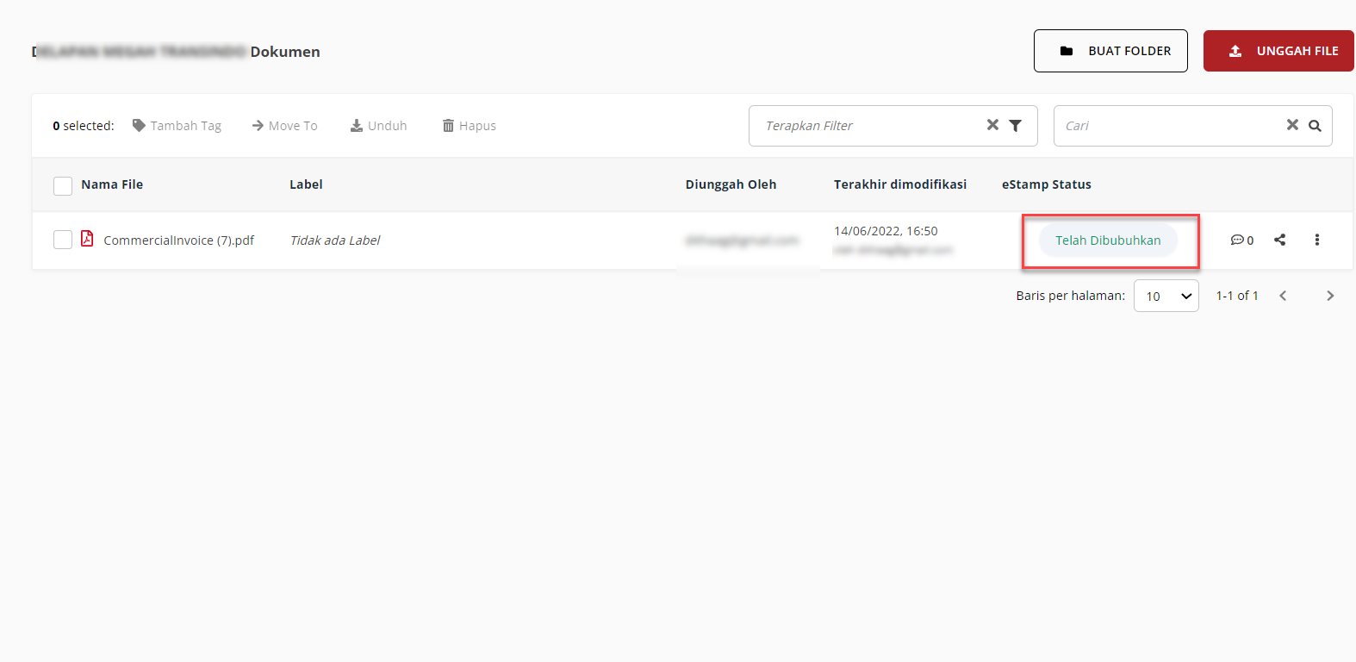This screenshot has width=1356, height=662.
Task: Click the 1-1 of 1 pagination text
Action: coord(1237,296)
